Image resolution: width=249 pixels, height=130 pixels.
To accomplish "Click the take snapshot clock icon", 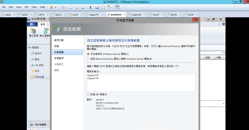I will click(72, 7).
